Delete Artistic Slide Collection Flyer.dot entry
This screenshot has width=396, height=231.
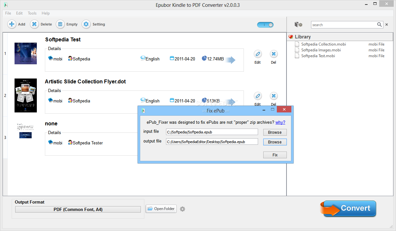(274, 96)
